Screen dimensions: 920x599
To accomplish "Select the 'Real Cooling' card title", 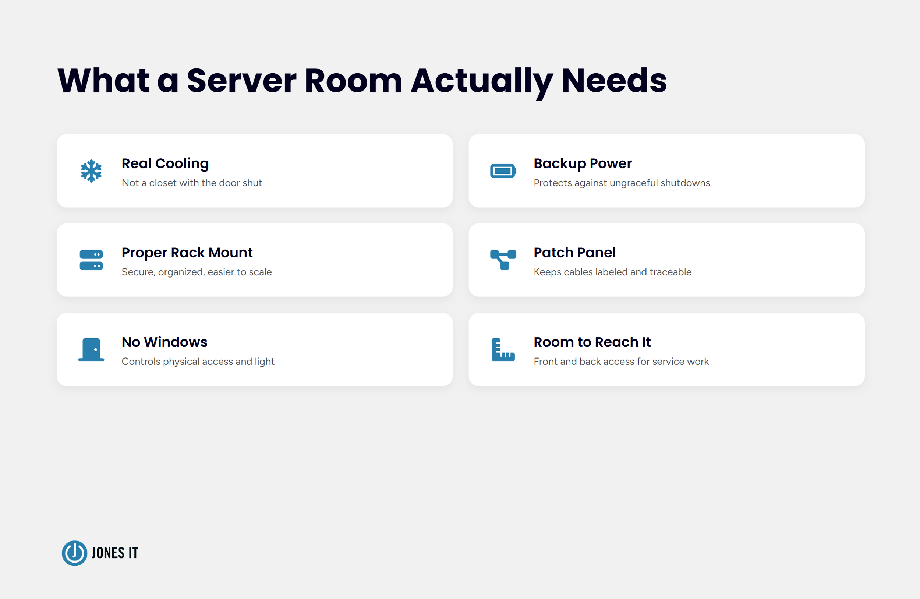I will tap(165, 163).
